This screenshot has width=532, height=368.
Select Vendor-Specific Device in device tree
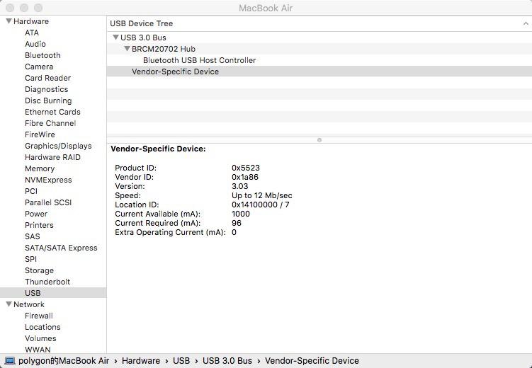tap(319, 71)
